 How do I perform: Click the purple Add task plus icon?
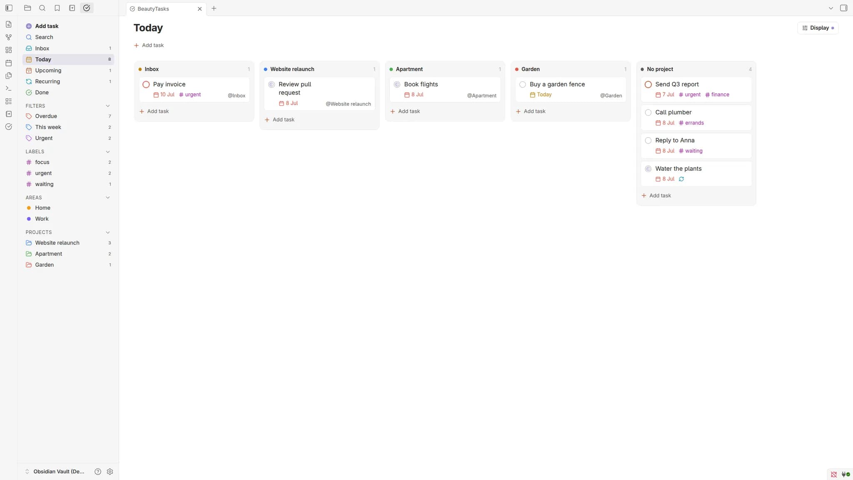(29, 26)
